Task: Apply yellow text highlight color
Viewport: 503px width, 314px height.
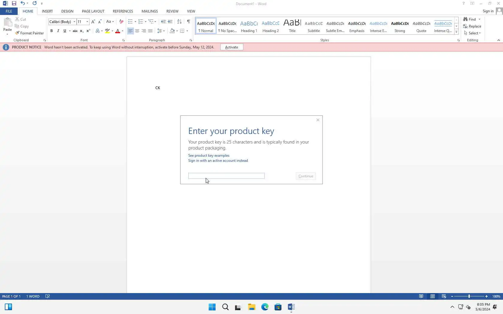Action: pyautogui.click(x=107, y=31)
